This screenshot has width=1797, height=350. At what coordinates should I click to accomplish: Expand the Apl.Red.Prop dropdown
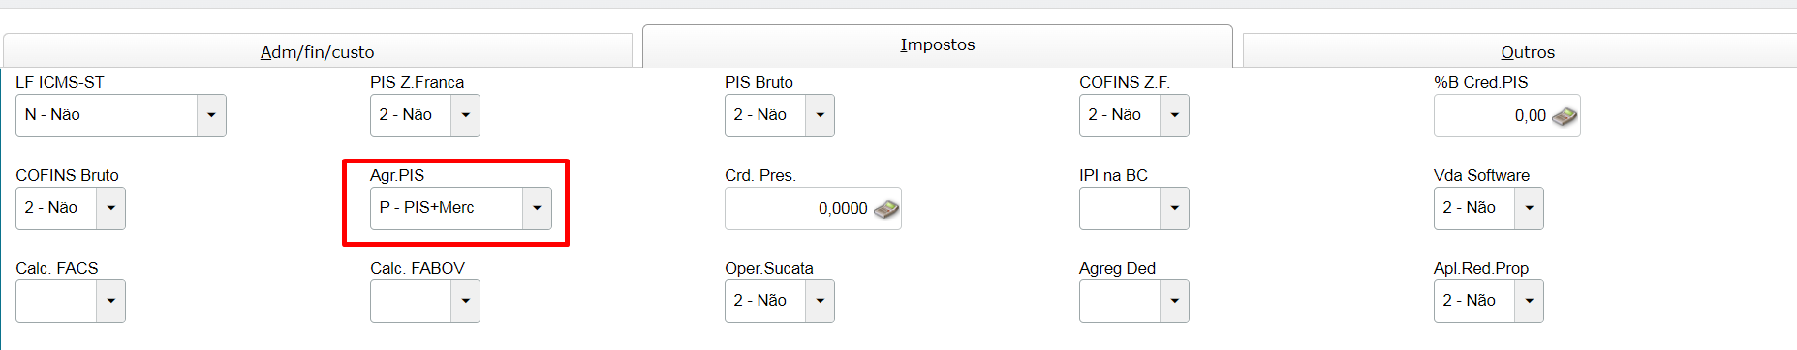point(1529,301)
